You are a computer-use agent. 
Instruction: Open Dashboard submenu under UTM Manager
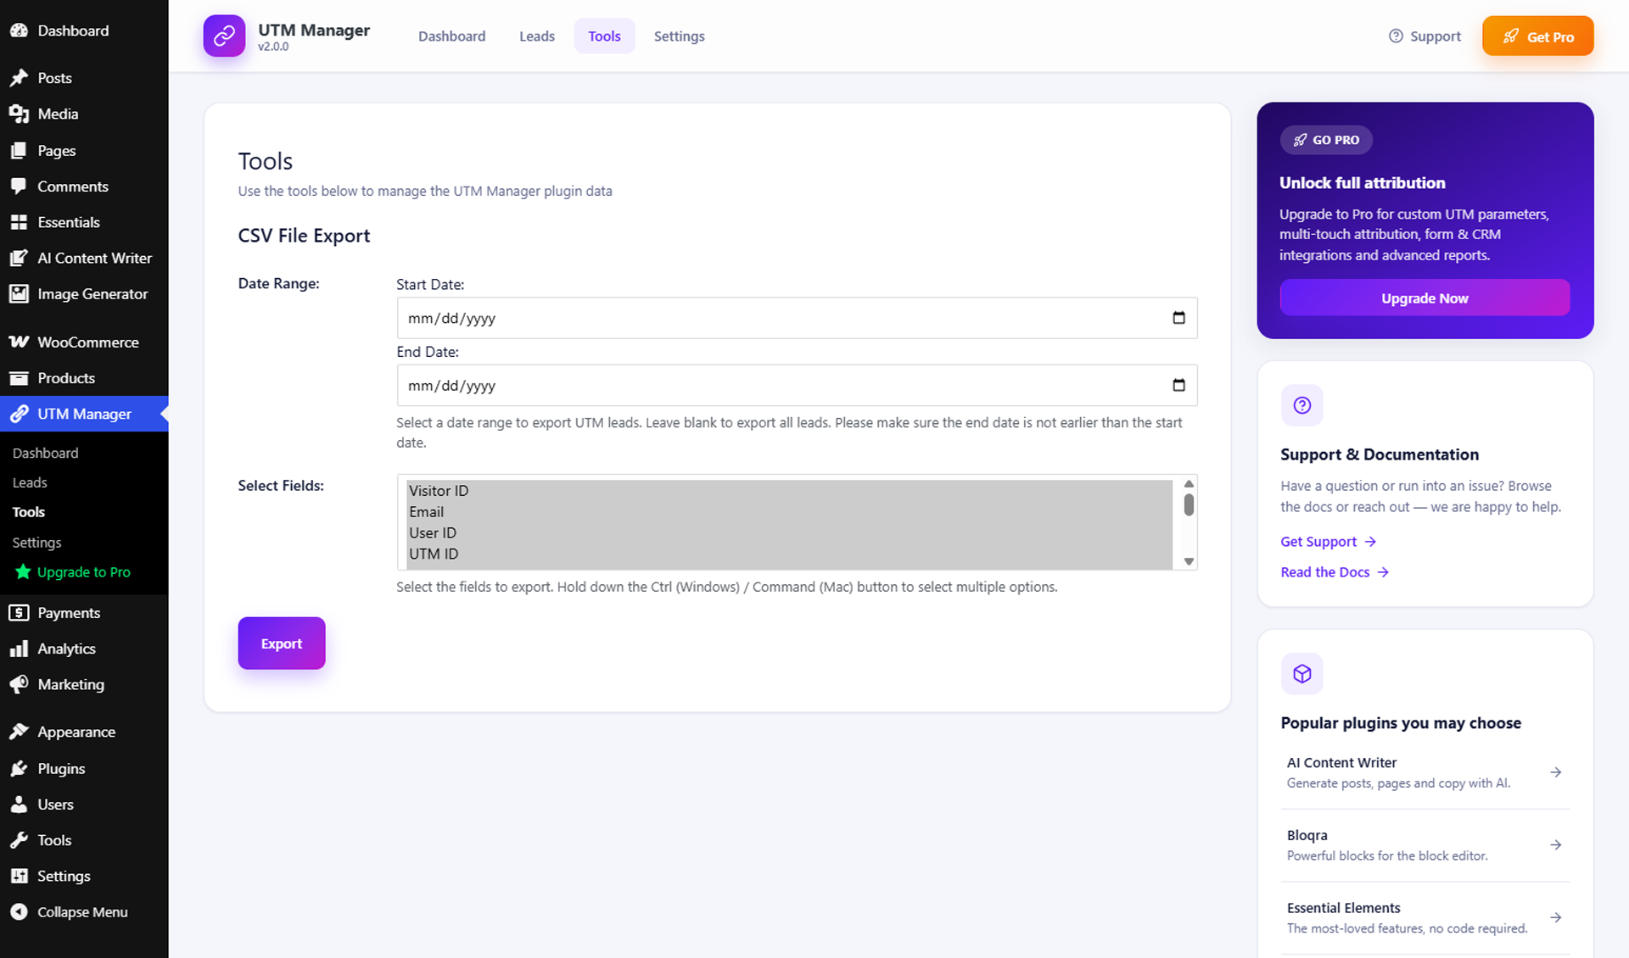[x=46, y=454]
